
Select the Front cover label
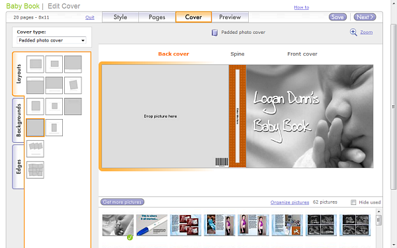(302, 54)
